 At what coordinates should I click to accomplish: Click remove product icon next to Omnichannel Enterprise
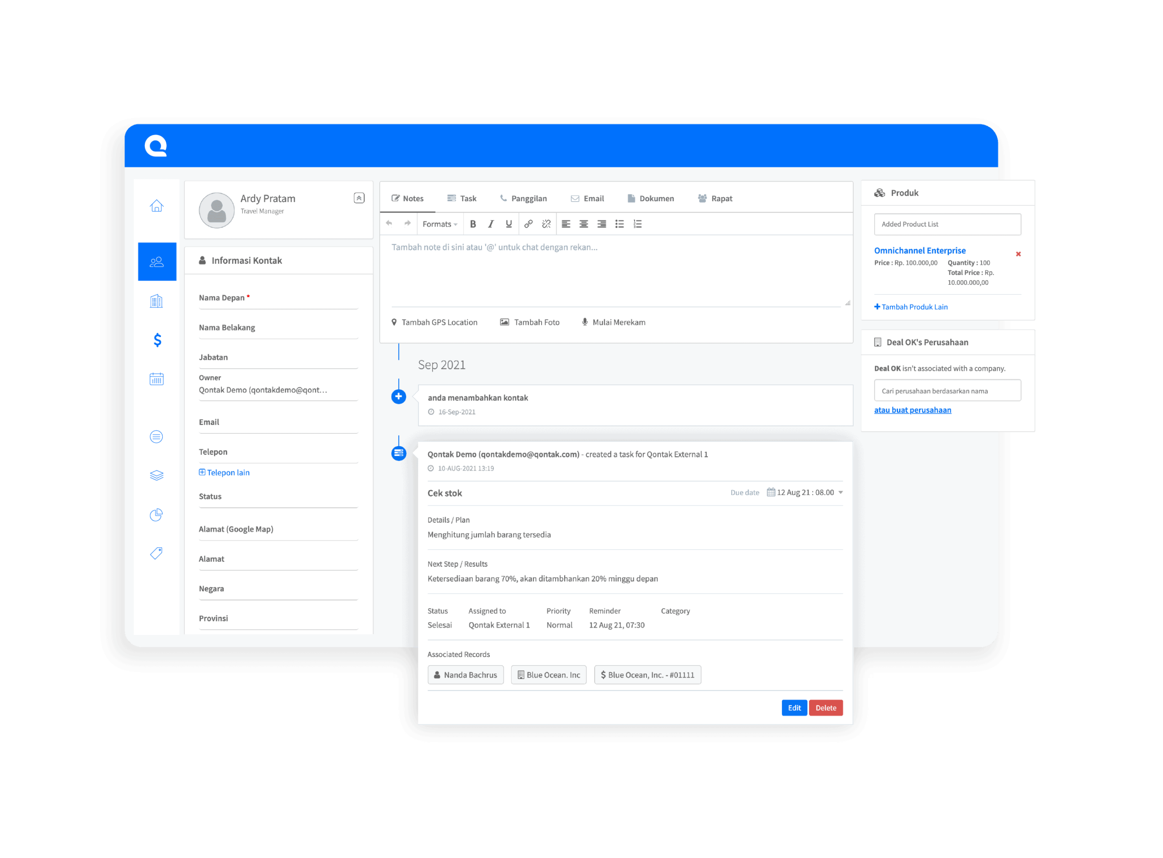(1018, 254)
